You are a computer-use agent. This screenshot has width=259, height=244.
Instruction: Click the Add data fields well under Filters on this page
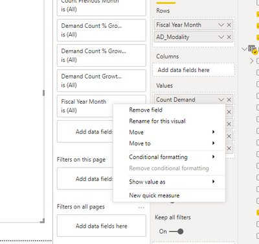click(x=85, y=179)
